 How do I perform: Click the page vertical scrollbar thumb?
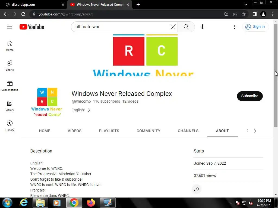tap(276, 75)
